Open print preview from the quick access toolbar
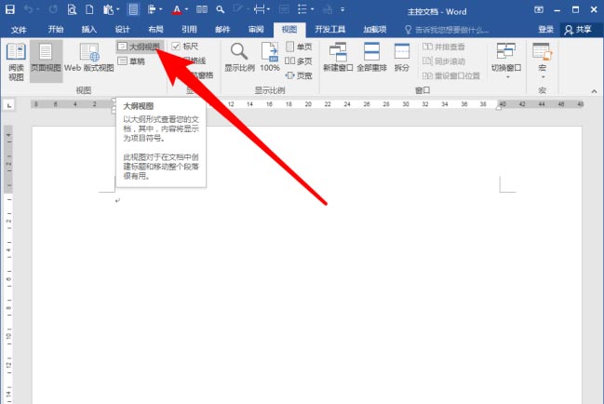 72,9
